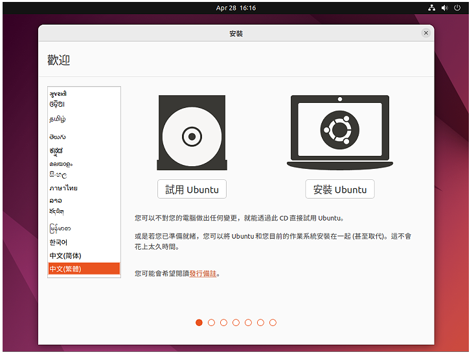This screenshot has width=476, height=361.
Task: Click the fourth progress dot
Action: point(236,322)
